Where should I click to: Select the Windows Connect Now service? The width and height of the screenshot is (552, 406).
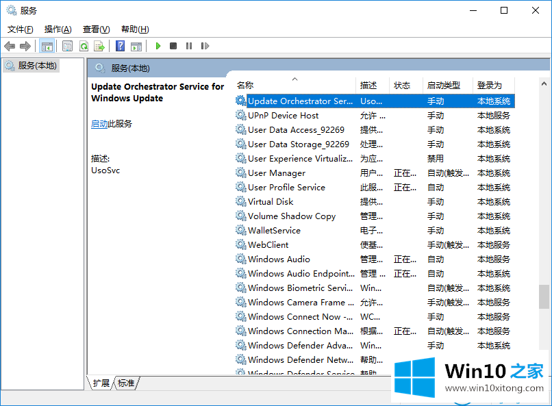375,317
